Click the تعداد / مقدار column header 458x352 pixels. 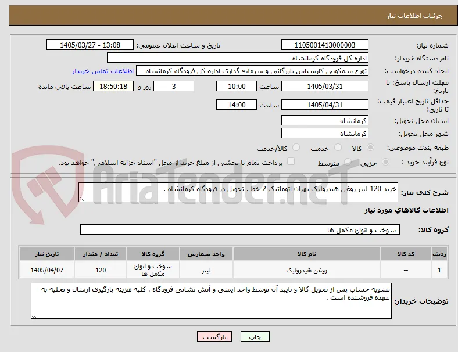click(x=101, y=254)
